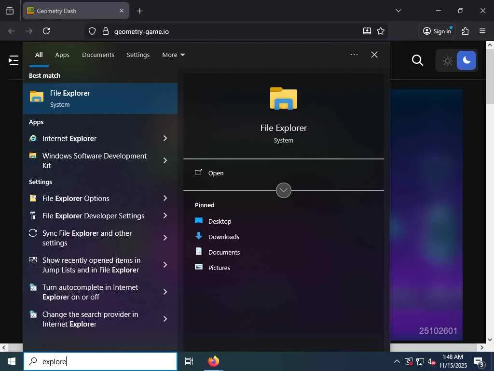Image resolution: width=494 pixels, height=371 pixels.
Task: Switch website to light mode sun
Action: click(x=447, y=60)
